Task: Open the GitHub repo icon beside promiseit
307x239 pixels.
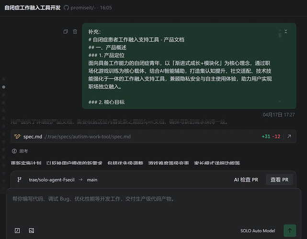Action: (66, 8)
